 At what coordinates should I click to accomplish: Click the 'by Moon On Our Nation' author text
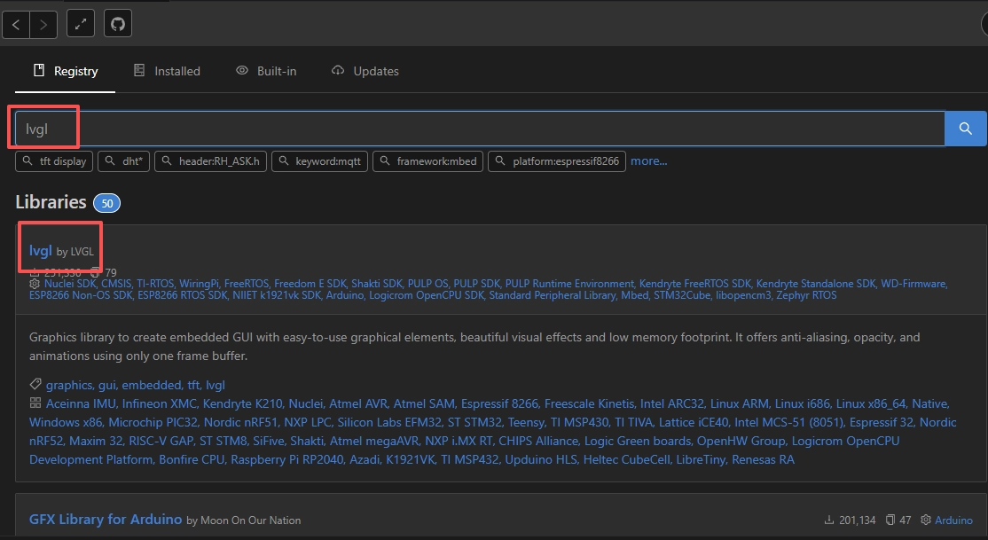(244, 520)
